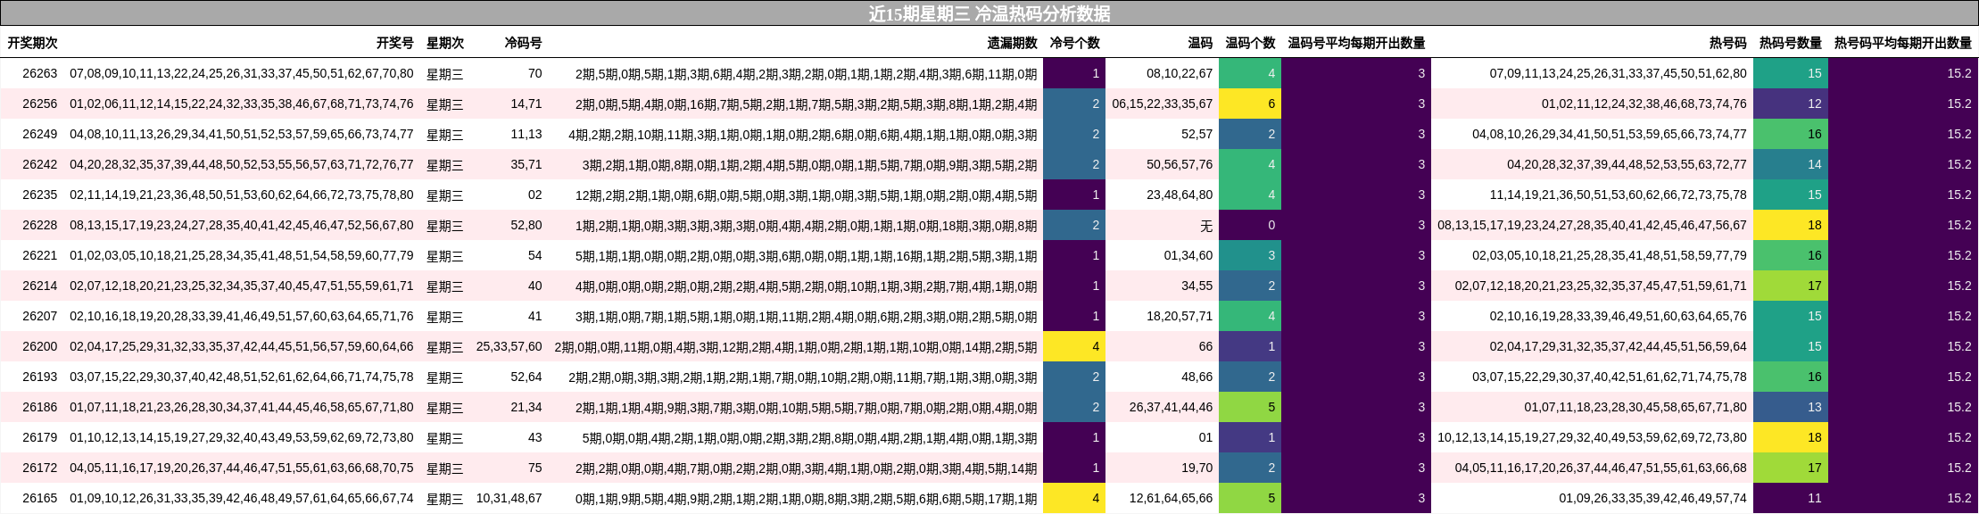
Task: Click period number 26249
Action: point(40,134)
